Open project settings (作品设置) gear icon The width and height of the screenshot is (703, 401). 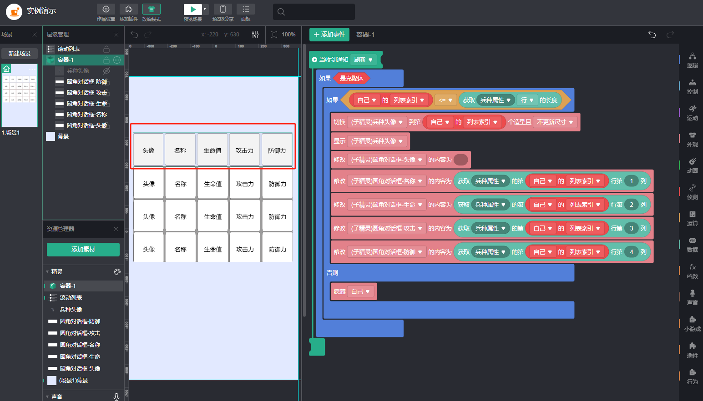[106, 9]
